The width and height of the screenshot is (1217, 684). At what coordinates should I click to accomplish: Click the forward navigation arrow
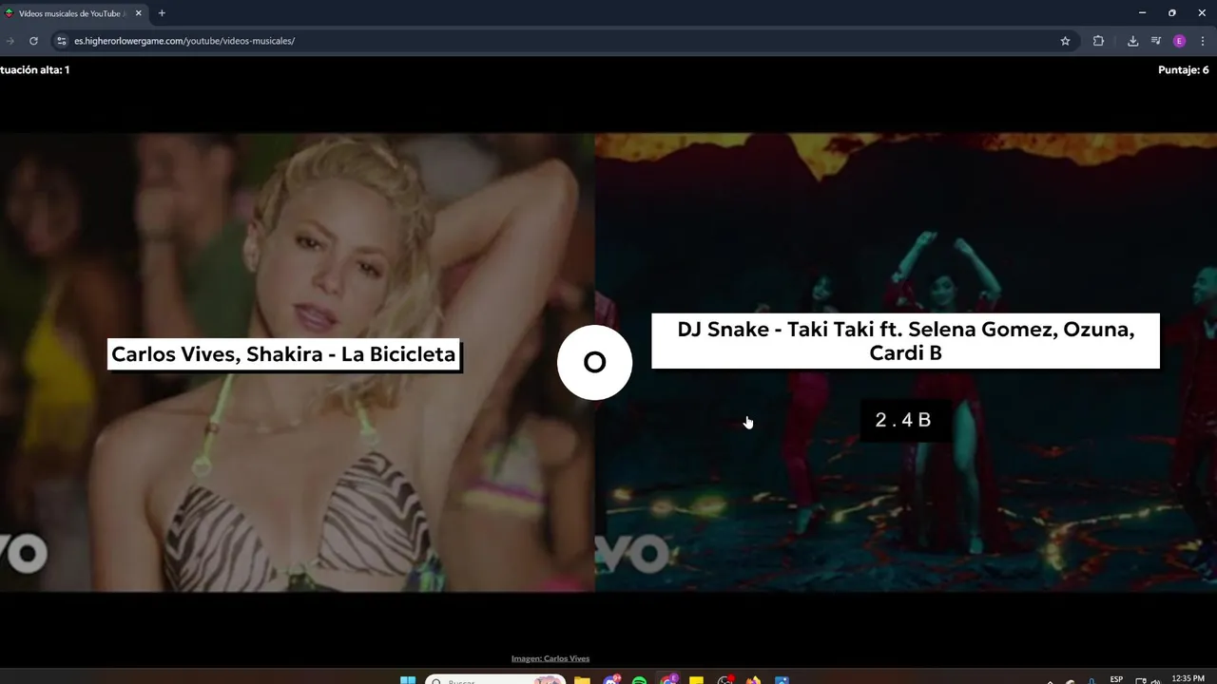(x=10, y=41)
